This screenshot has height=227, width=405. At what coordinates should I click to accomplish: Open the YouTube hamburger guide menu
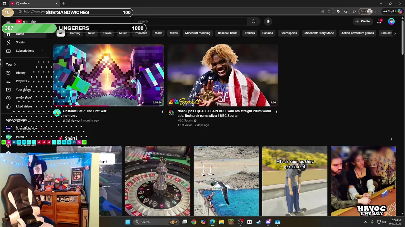[9, 21]
